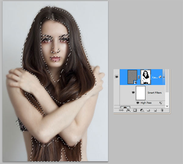Click the layers panel scroll-down arrow
Image resolution: width=183 pixels, height=164 pixels.
(x=167, y=106)
